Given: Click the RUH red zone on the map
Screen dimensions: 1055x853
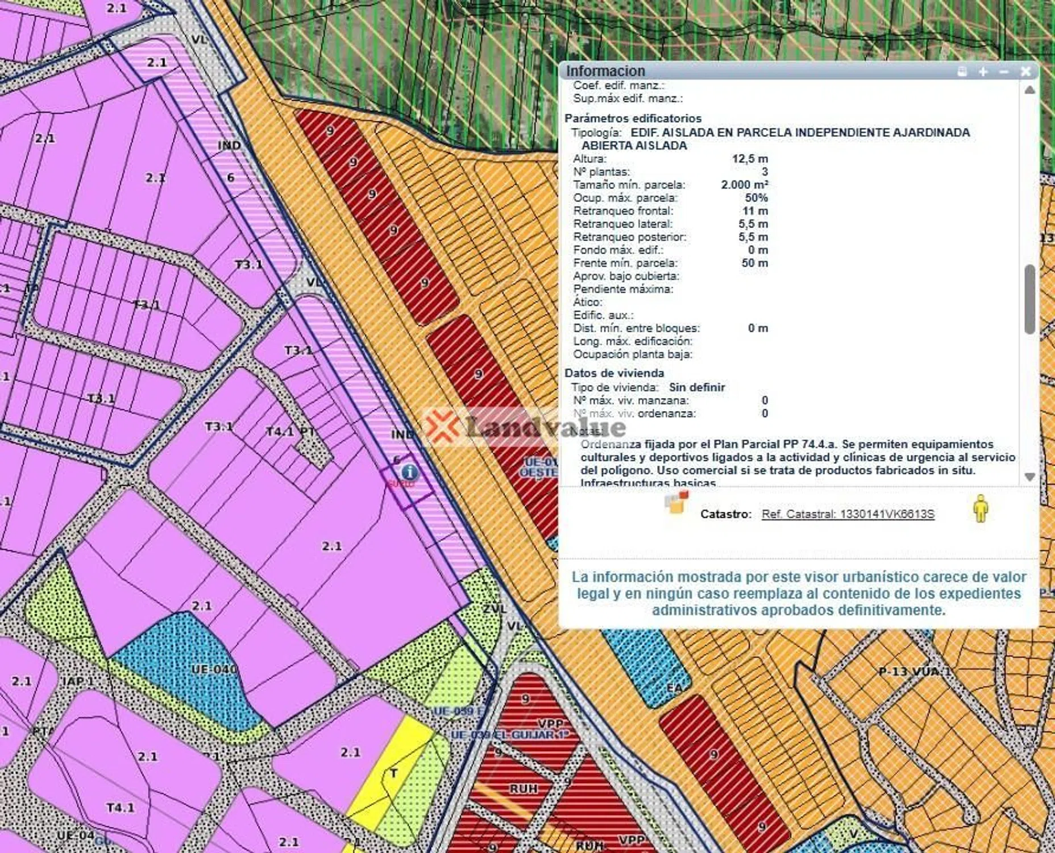Looking at the screenshot, I should [x=523, y=788].
